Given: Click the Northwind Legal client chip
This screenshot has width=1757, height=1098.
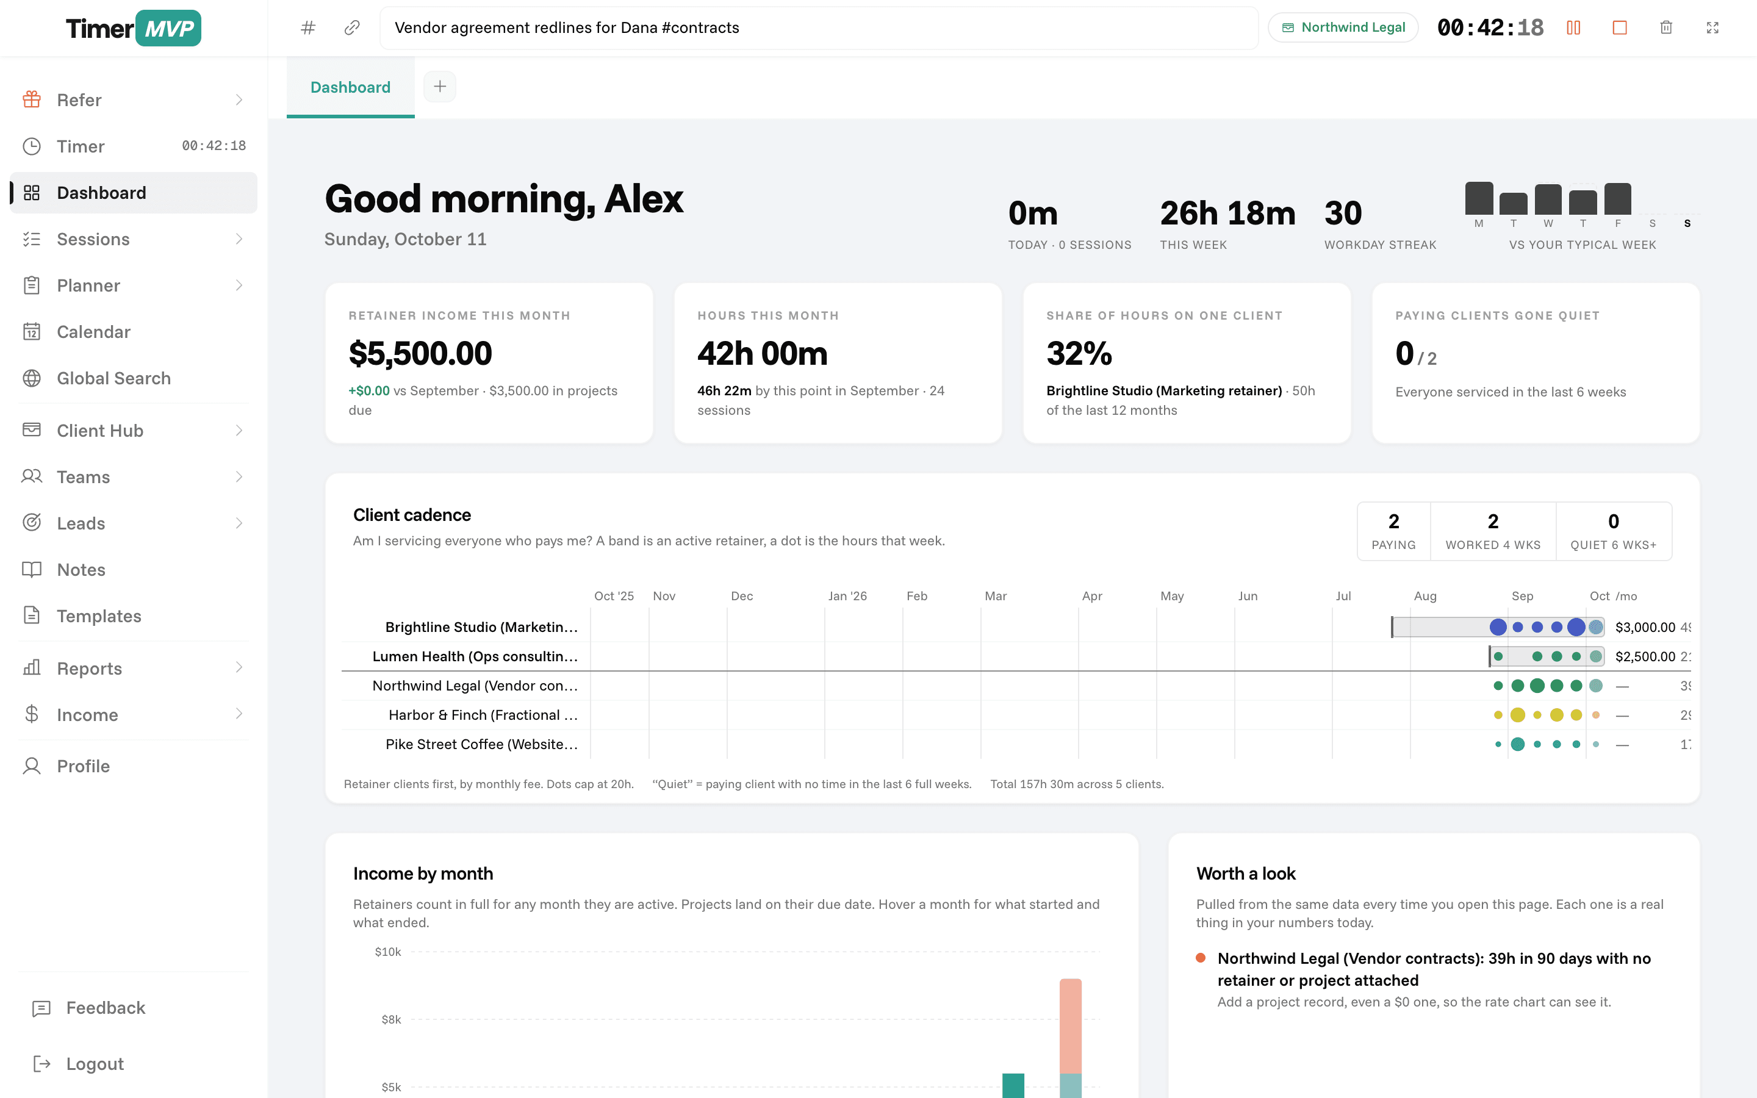Looking at the screenshot, I should tap(1343, 27).
